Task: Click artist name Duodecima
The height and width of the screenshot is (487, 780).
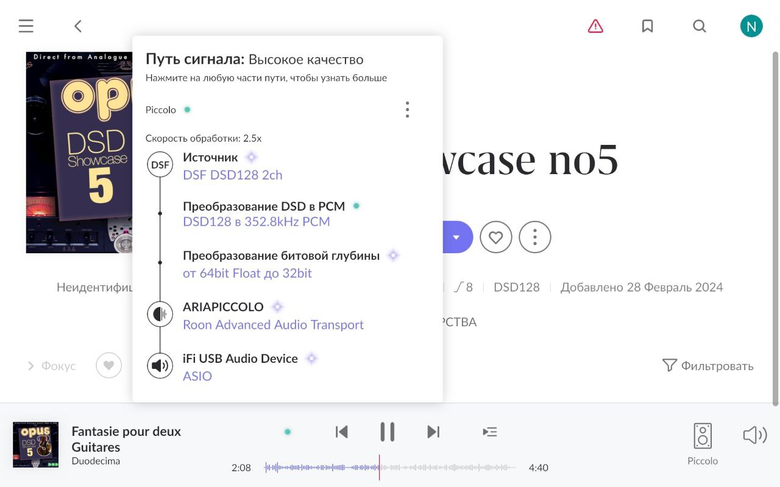Action: (96, 461)
